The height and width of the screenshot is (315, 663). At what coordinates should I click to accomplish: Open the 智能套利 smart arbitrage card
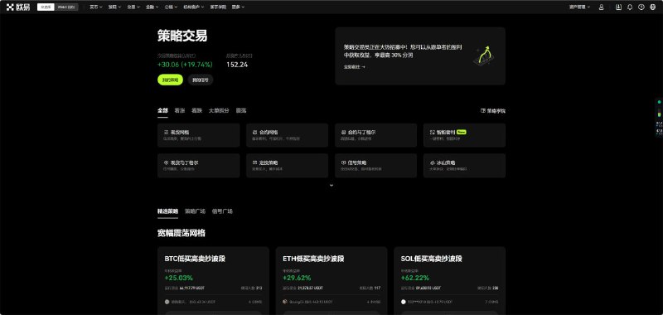pos(464,135)
